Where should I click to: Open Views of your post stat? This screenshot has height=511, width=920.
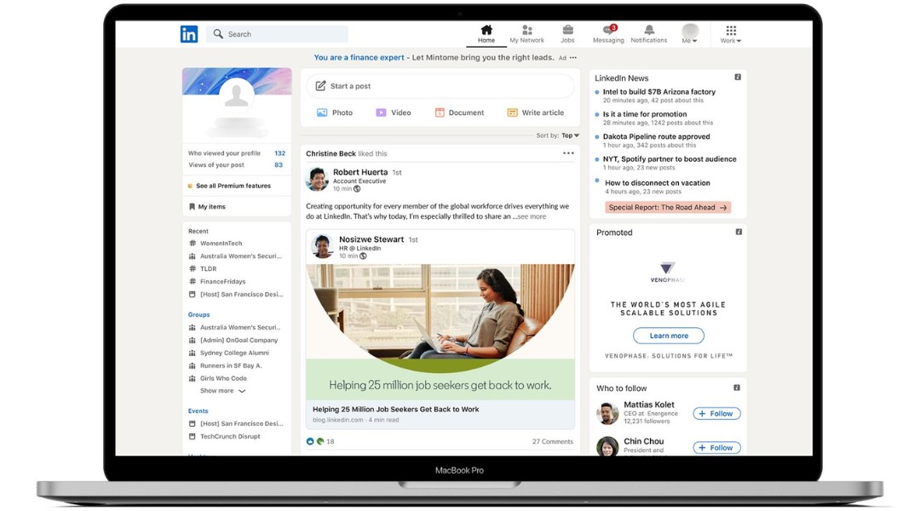coord(237,165)
